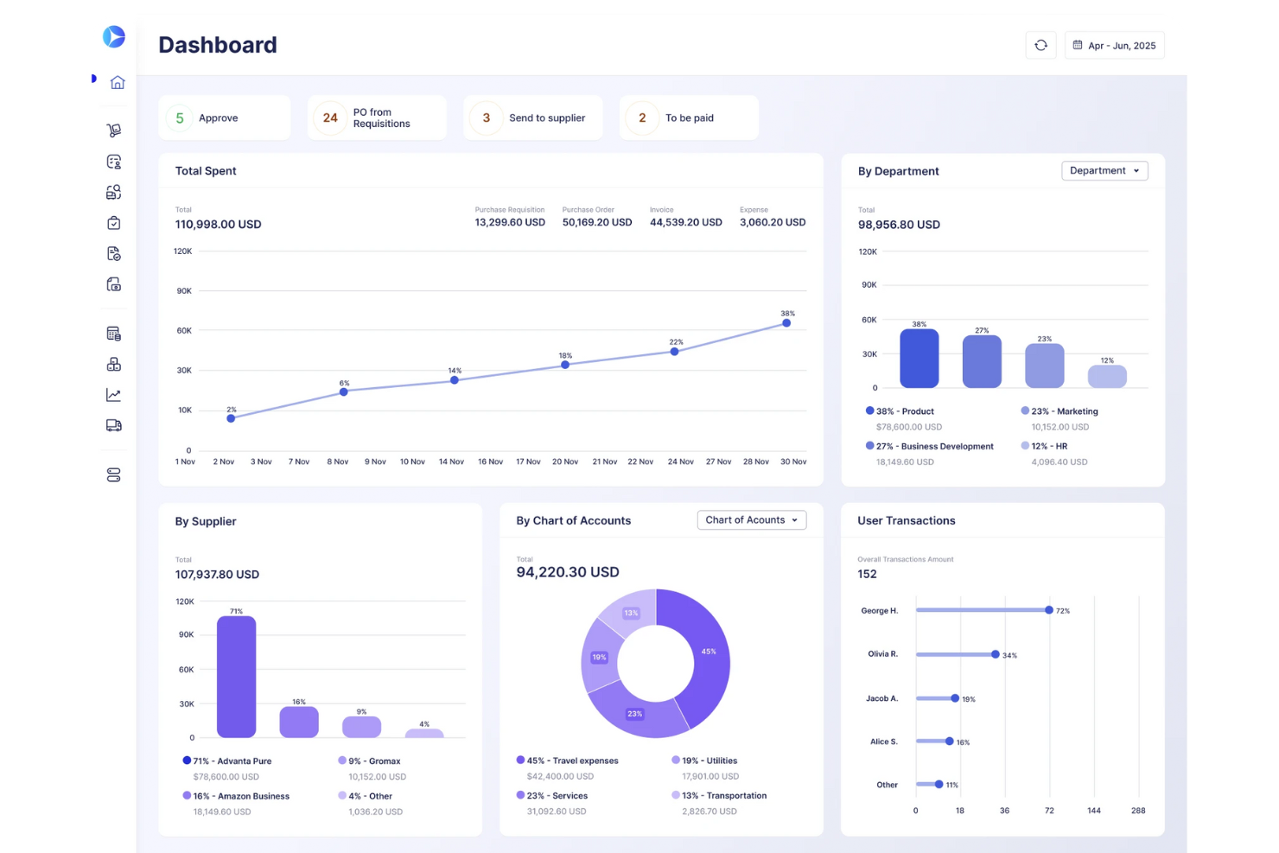Open the stacked blocks inventory icon
Screen dimensions: 1279x853
[x=113, y=364]
